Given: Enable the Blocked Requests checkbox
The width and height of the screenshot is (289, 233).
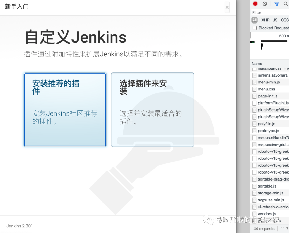Looking at the screenshot, I should [x=254, y=28].
